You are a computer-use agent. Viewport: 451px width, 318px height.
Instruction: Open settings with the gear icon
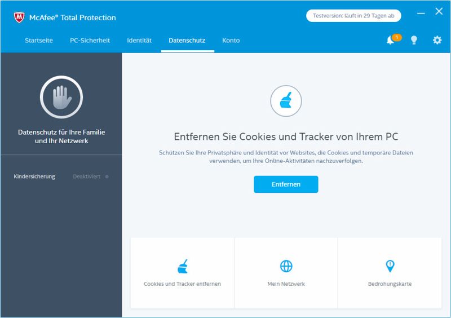pos(437,40)
